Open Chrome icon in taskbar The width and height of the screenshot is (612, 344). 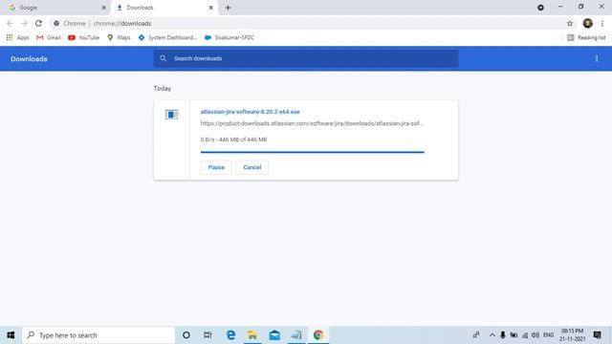point(318,335)
